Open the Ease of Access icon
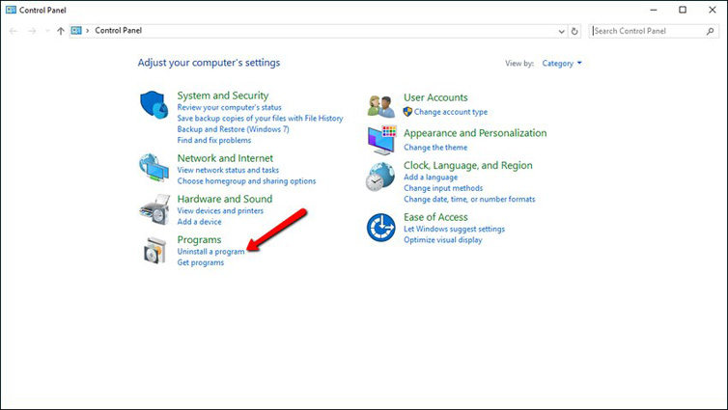The image size is (728, 410). 381,229
